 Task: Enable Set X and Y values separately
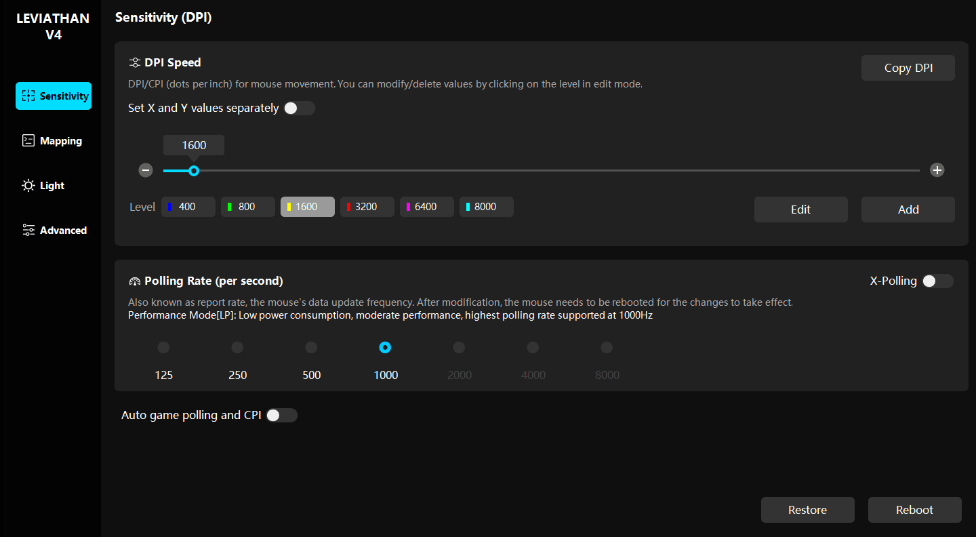(299, 108)
